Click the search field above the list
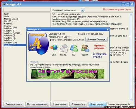Viewport: 136px width, 109px height. pos(27,10)
